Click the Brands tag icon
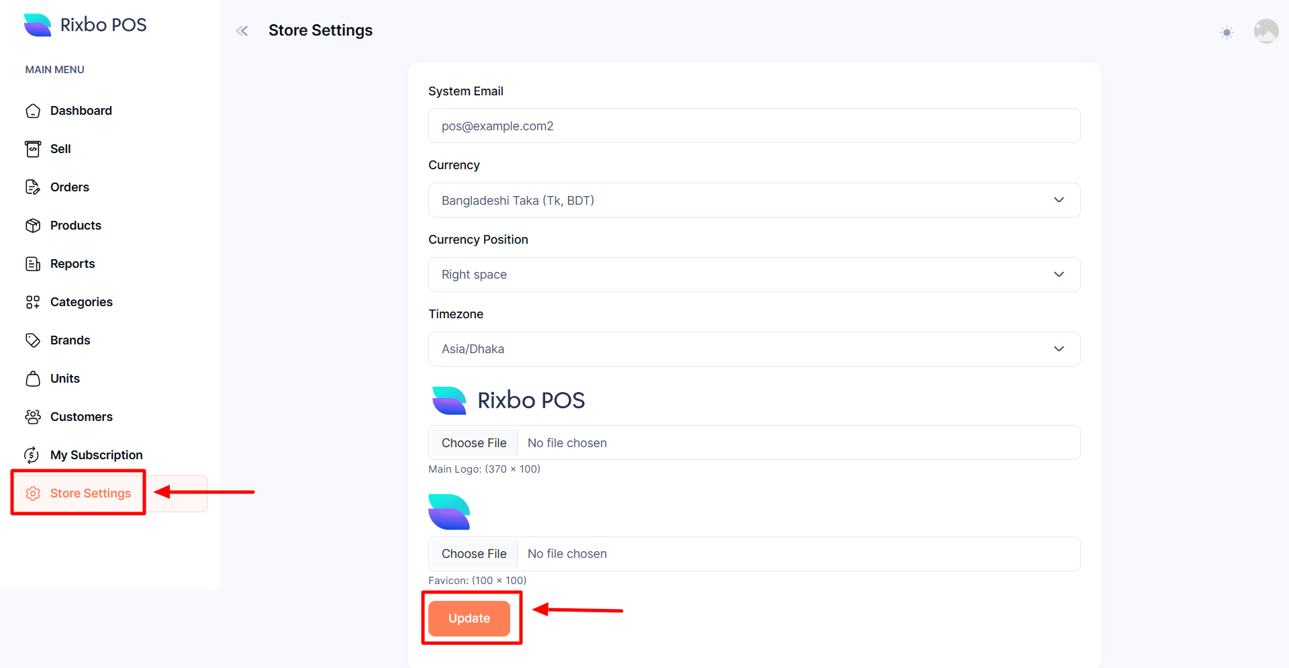The height and width of the screenshot is (668, 1289). pos(33,340)
